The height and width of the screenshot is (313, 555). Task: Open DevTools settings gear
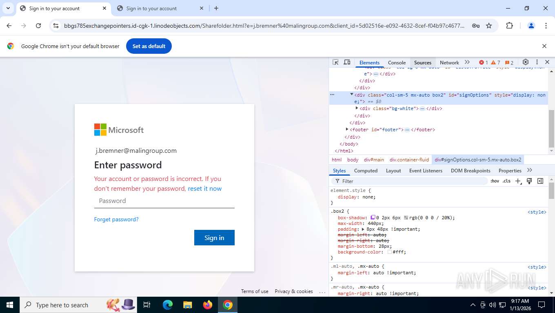[526, 62]
